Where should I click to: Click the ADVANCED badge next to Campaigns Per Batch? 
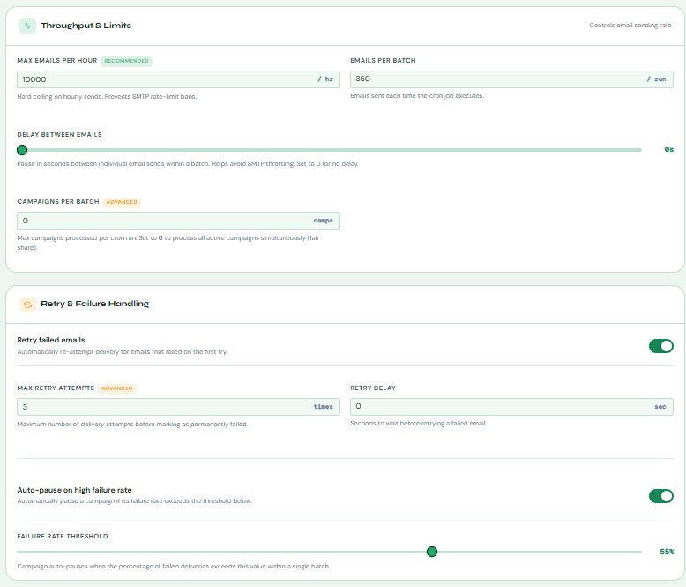(122, 202)
